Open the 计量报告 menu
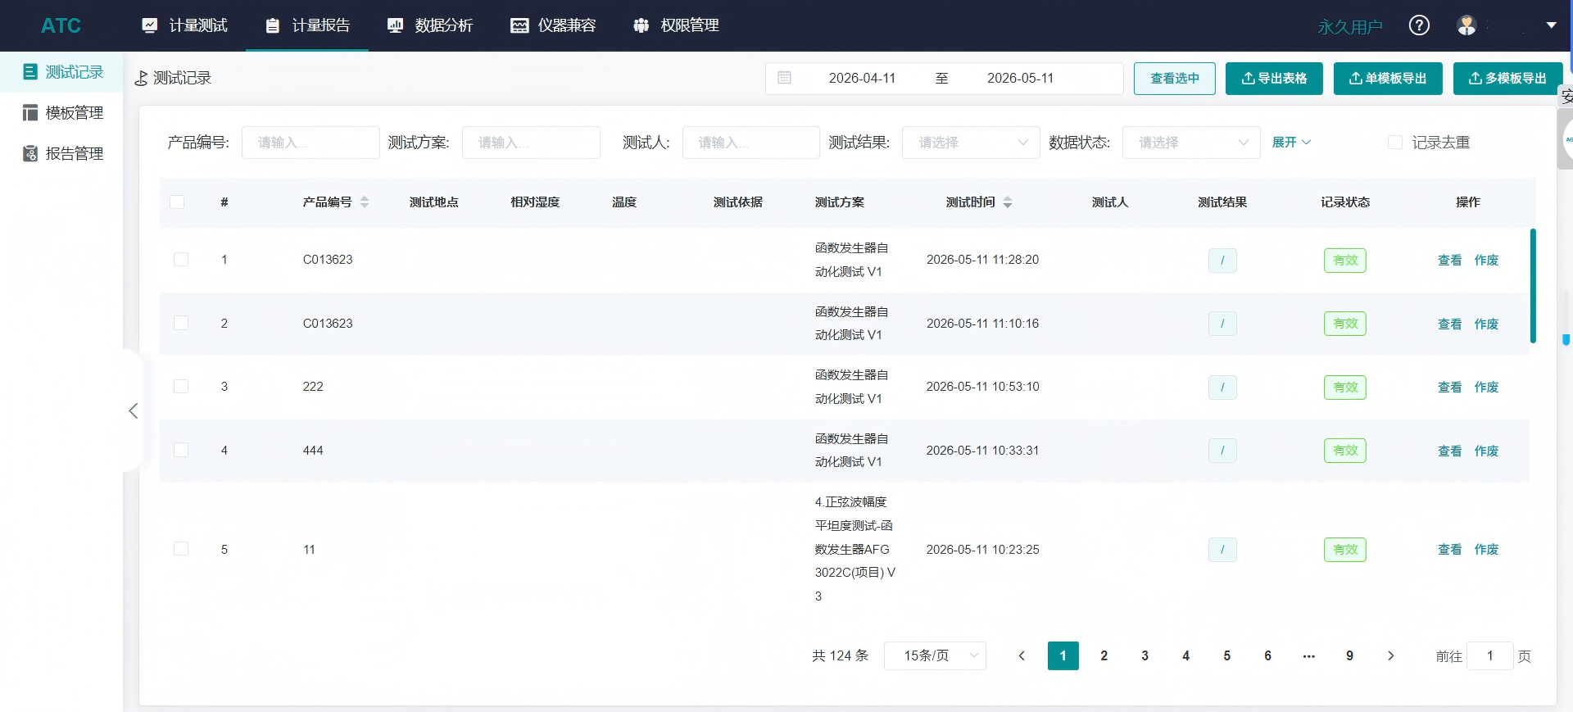The height and width of the screenshot is (712, 1573). 308,25
